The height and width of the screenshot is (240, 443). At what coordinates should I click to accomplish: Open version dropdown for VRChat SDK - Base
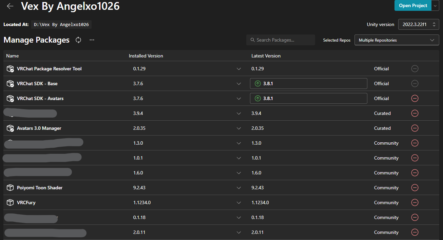(239, 84)
